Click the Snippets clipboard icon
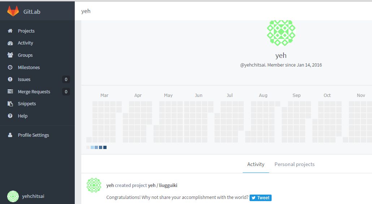 [10, 104]
